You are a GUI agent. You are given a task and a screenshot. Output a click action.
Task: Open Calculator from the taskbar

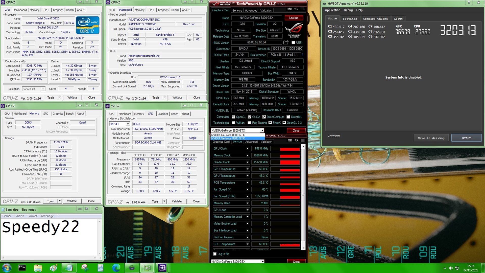tap(100, 268)
